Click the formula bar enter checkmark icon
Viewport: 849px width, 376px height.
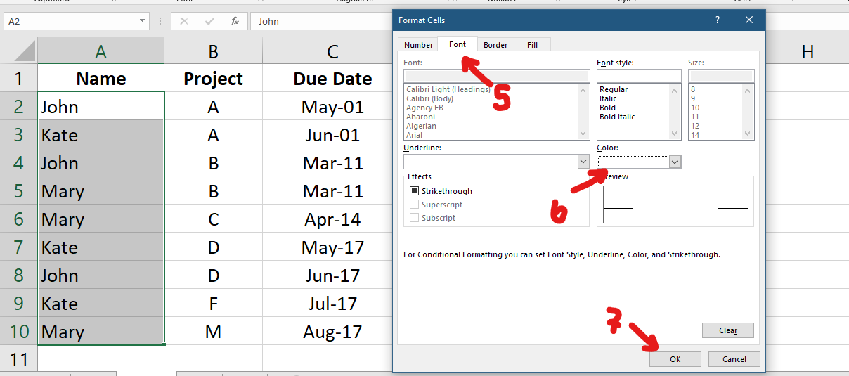point(209,21)
